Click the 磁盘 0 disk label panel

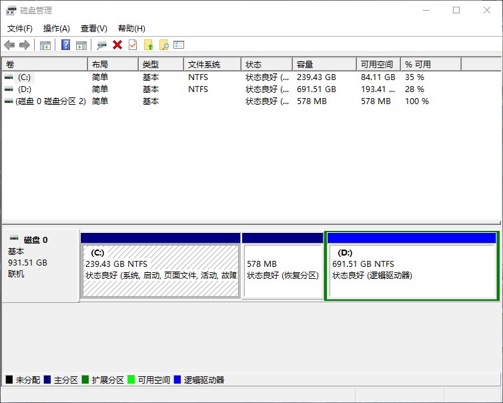[41, 266]
